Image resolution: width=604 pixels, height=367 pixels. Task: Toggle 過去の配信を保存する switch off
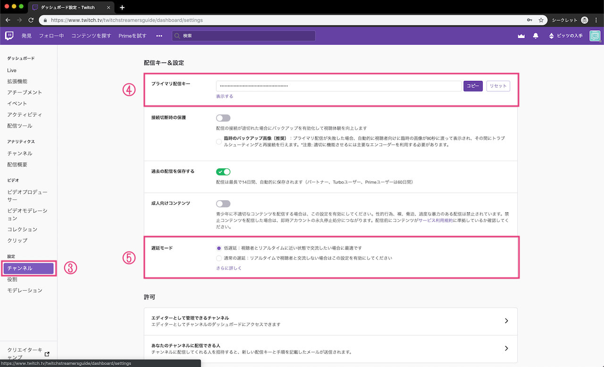(x=223, y=171)
